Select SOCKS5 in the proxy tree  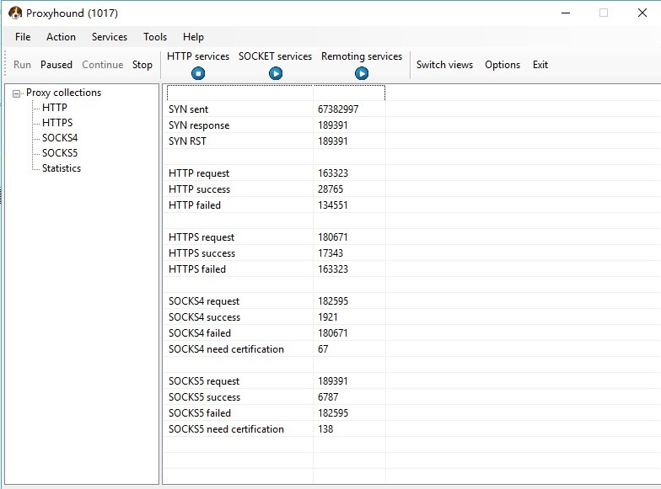tap(60, 153)
